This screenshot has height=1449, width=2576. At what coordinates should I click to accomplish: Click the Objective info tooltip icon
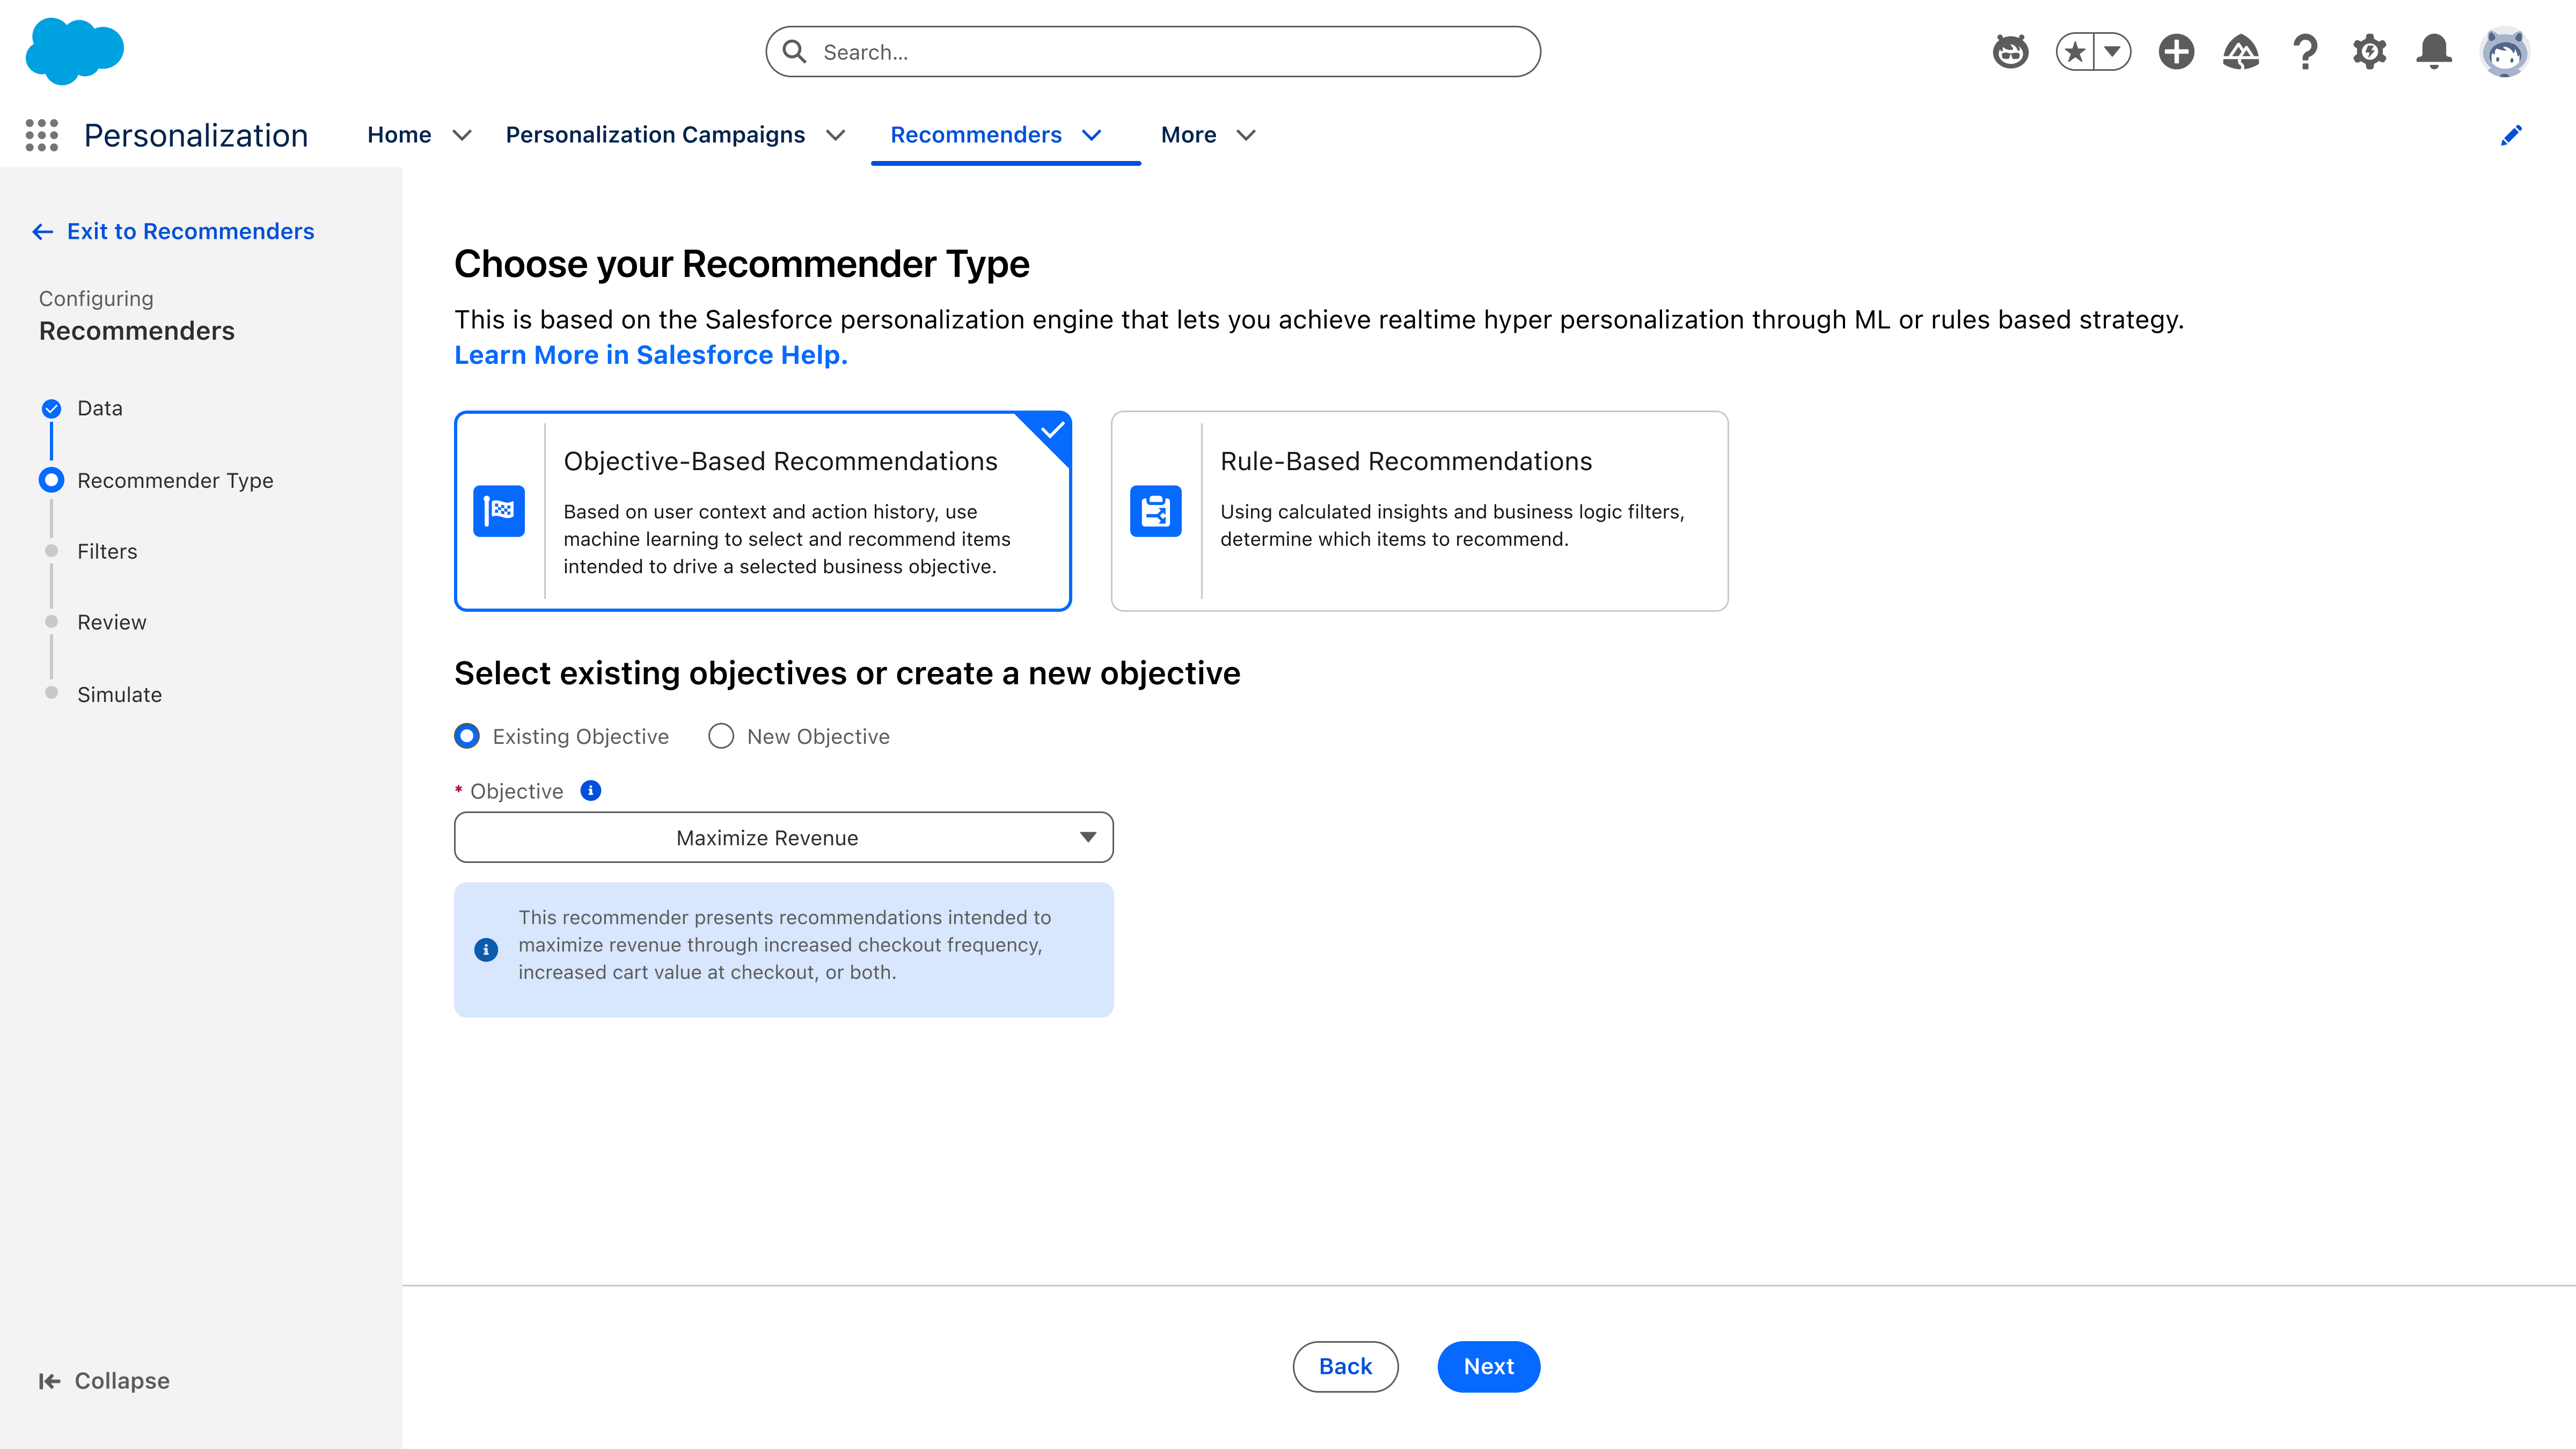point(591,790)
